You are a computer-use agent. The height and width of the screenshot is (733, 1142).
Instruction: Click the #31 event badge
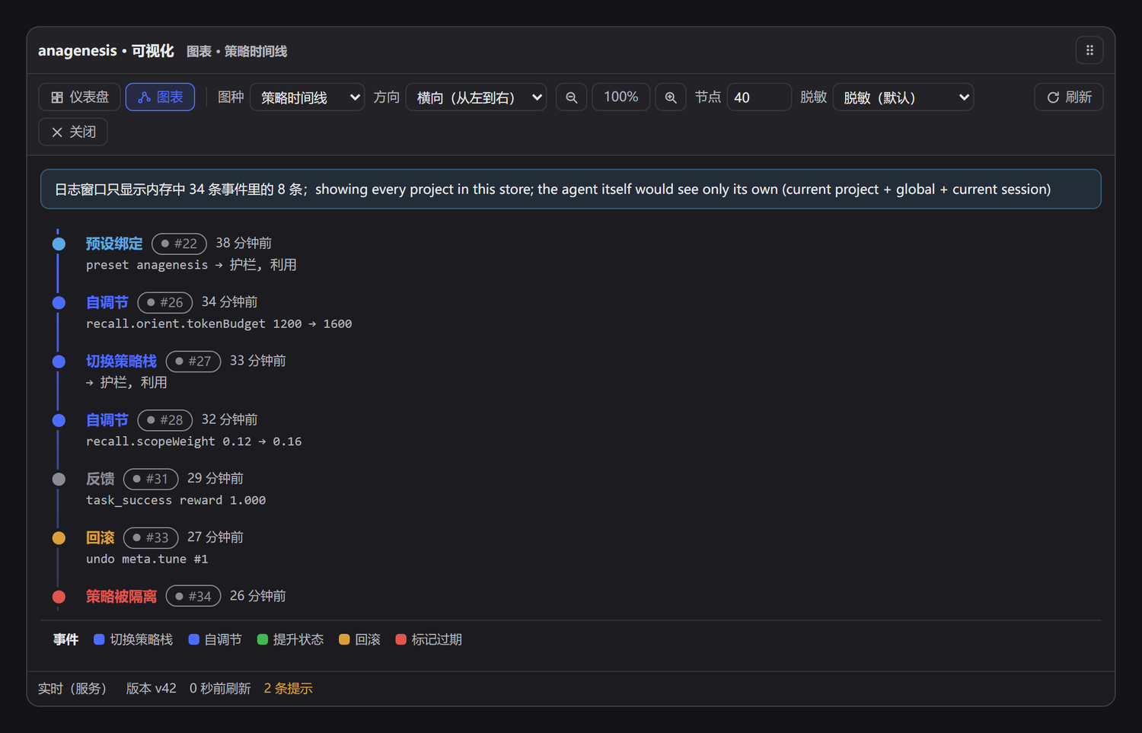click(x=151, y=479)
